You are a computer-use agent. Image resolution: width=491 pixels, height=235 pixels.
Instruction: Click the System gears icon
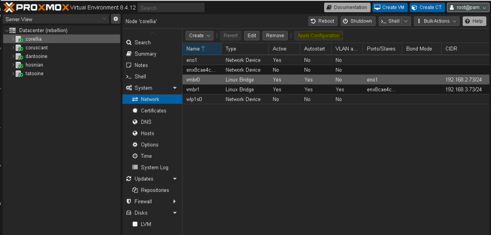click(x=129, y=88)
